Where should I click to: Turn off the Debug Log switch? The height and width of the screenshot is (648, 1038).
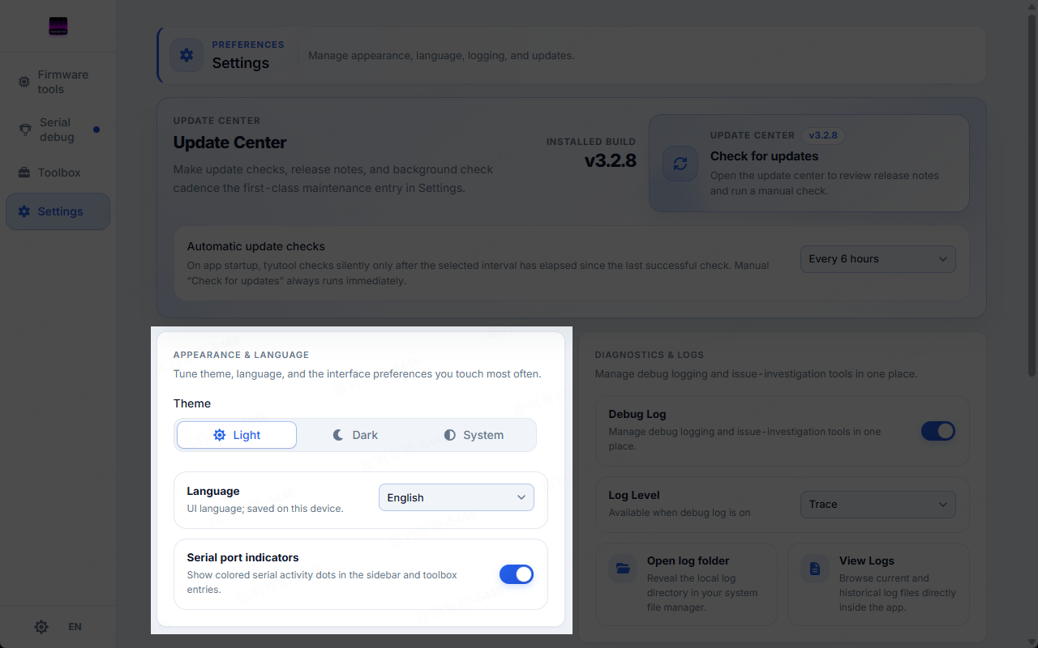pos(938,431)
